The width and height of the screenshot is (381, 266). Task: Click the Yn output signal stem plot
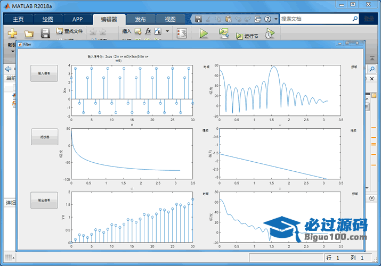coord(132,217)
